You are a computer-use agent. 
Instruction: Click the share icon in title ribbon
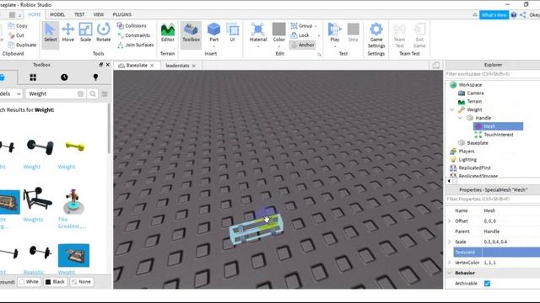tap(523, 15)
